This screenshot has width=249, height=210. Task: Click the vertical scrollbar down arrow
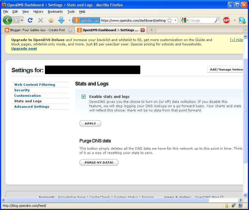[x=245, y=195]
